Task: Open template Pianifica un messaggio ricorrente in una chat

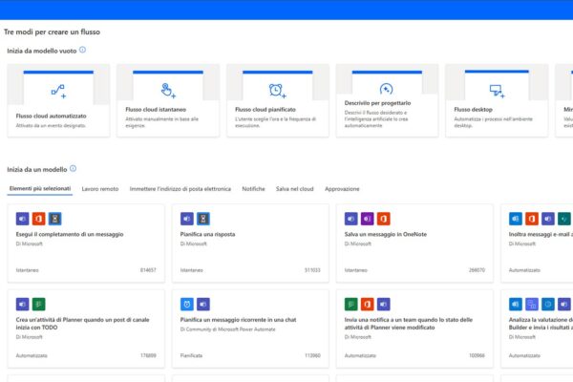Action: pos(250,329)
